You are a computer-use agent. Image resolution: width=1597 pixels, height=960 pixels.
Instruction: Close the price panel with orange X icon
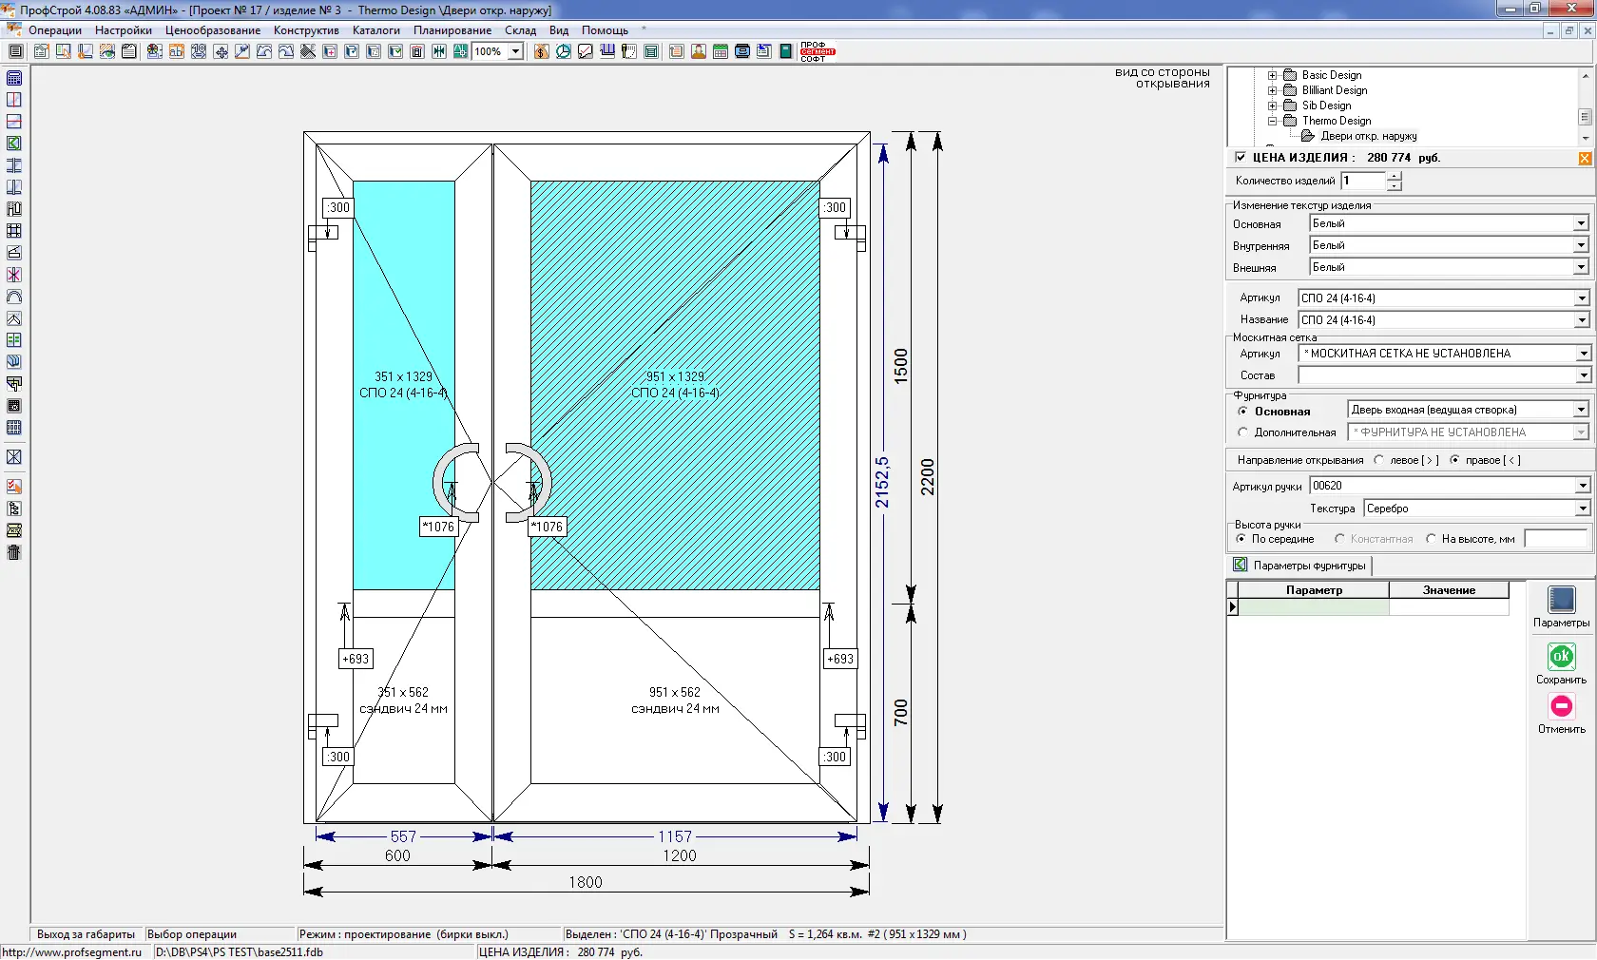1585,159
